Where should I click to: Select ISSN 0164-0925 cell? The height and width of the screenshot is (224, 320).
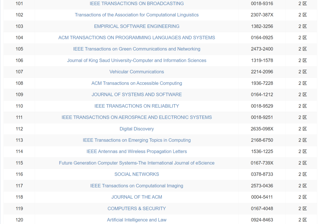[x=262, y=38]
